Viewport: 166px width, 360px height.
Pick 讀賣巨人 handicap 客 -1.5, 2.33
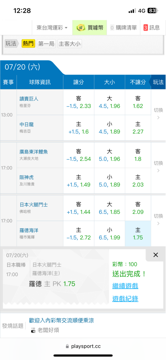point(79,102)
